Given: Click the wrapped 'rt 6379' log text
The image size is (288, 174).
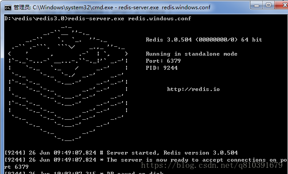Looking at the screenshot, I should pyautogui.click(x=16, y=167).
